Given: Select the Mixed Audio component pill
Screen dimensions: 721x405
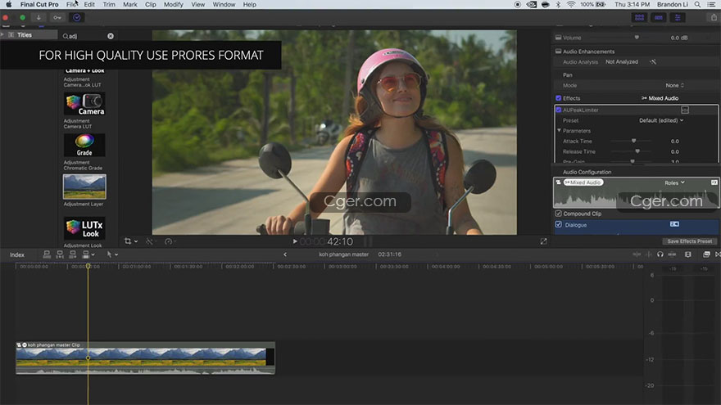Looking at the screenshot, I should pyautogui.click(x=583, y=182).
